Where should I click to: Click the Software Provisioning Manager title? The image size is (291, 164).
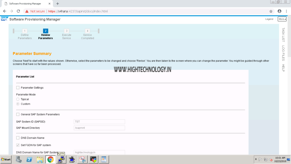point(35,19)
